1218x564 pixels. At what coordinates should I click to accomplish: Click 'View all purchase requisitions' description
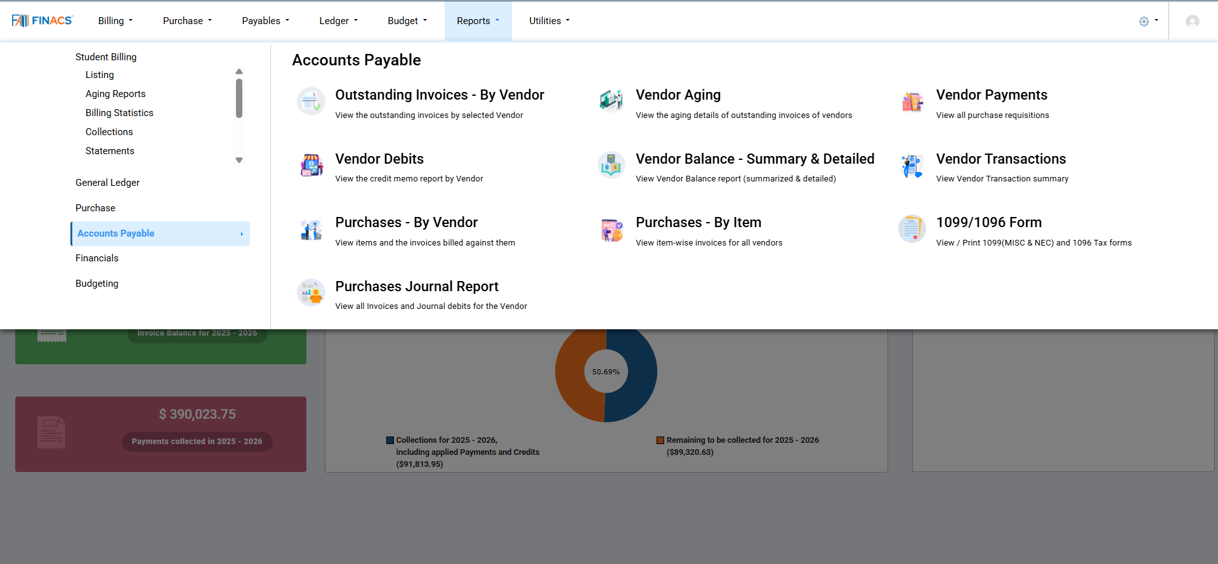(992, 115)
